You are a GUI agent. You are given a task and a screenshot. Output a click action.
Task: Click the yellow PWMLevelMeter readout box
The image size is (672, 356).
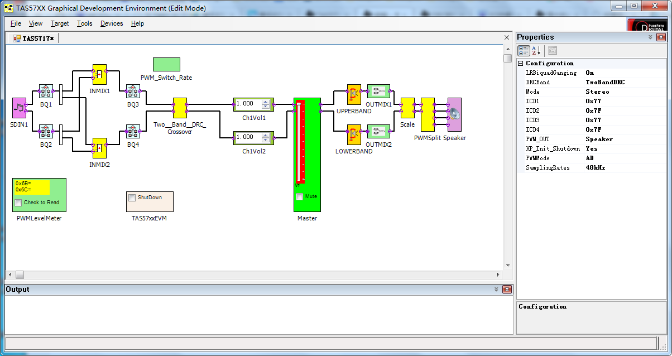[32, 187]
